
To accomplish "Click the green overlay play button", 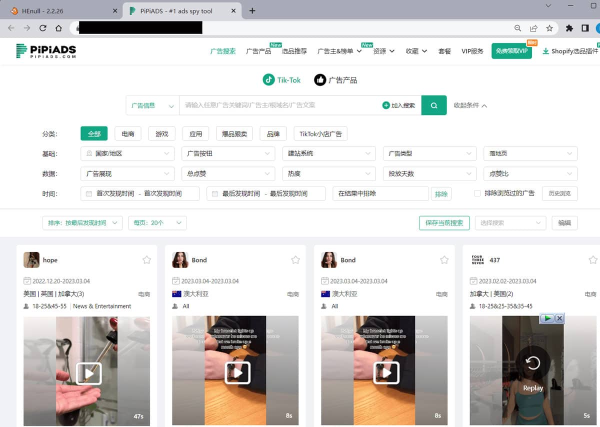I will [547, 318].
